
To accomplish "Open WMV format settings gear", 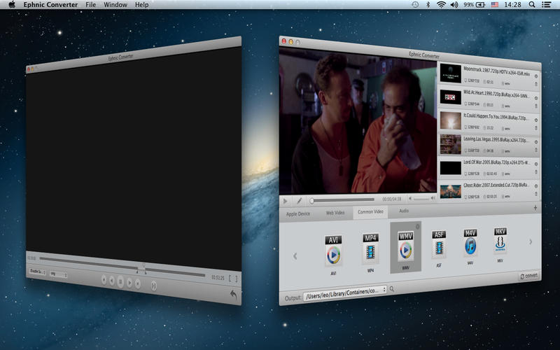I will 417,226.
